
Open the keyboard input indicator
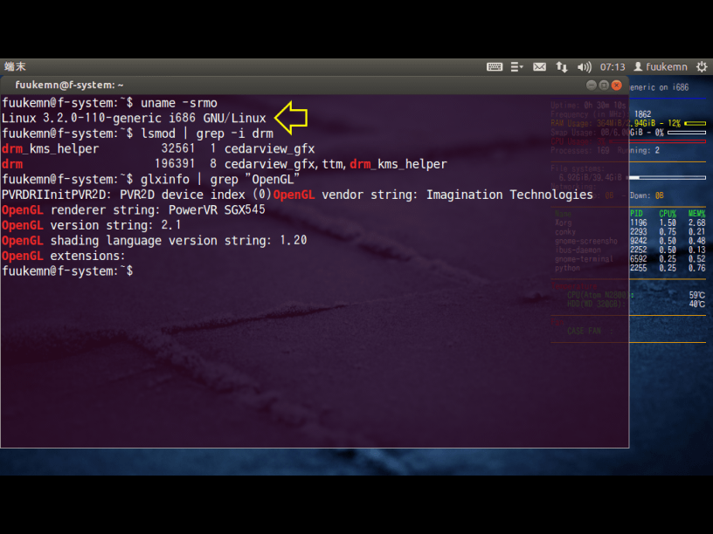point(495,67)
